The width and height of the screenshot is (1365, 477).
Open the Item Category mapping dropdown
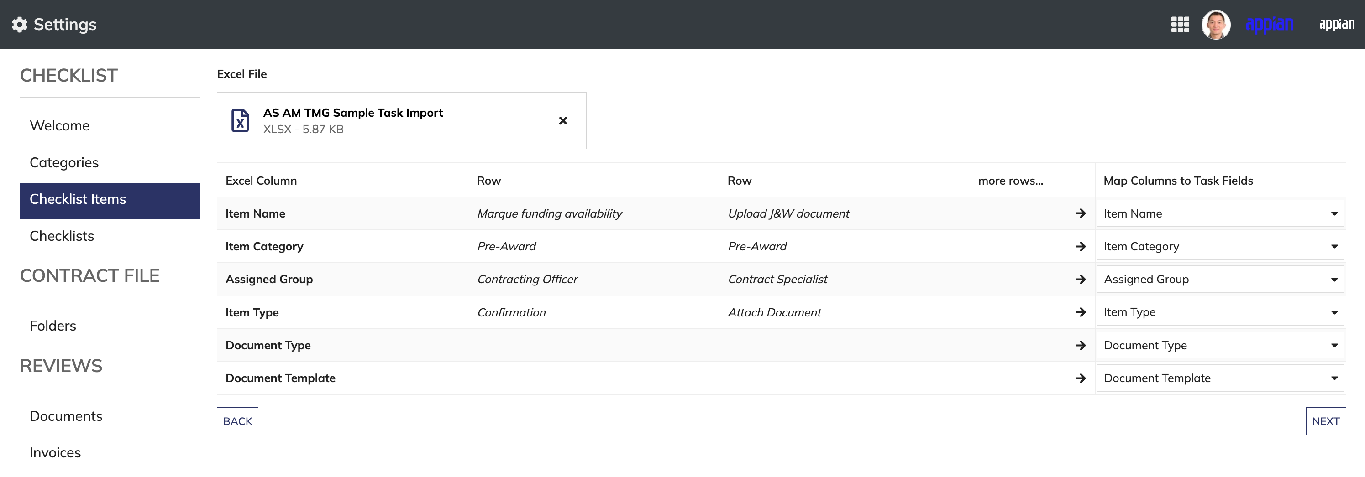(x=1220, y=246)
